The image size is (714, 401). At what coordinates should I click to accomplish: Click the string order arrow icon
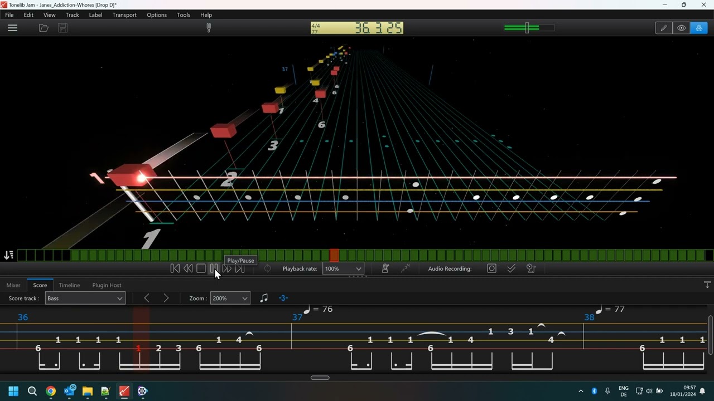[8, 255]
